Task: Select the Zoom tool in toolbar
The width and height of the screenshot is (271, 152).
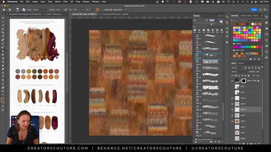Action: pyautogui.click(x=3, y=91)
